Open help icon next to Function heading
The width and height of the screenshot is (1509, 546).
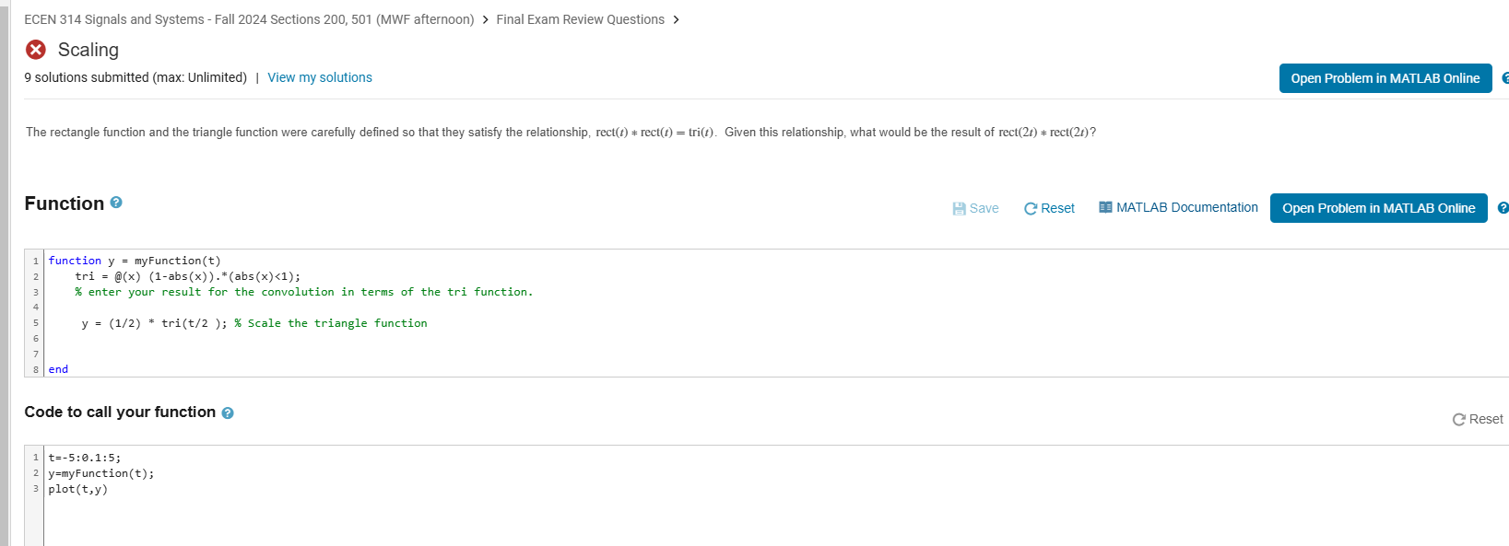116,203
